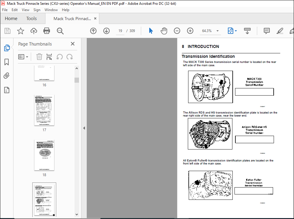The width and height of the screenshot is (294, 219).
Task: Open the File menu
Action: click(5, 10)
